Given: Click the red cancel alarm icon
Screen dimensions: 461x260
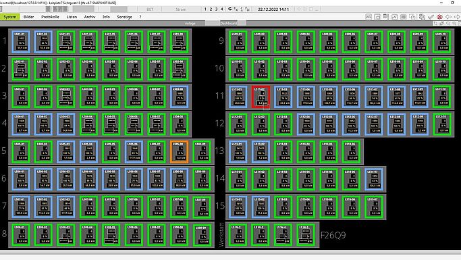Looking at the screenshot, I should (x=439, y=17).
